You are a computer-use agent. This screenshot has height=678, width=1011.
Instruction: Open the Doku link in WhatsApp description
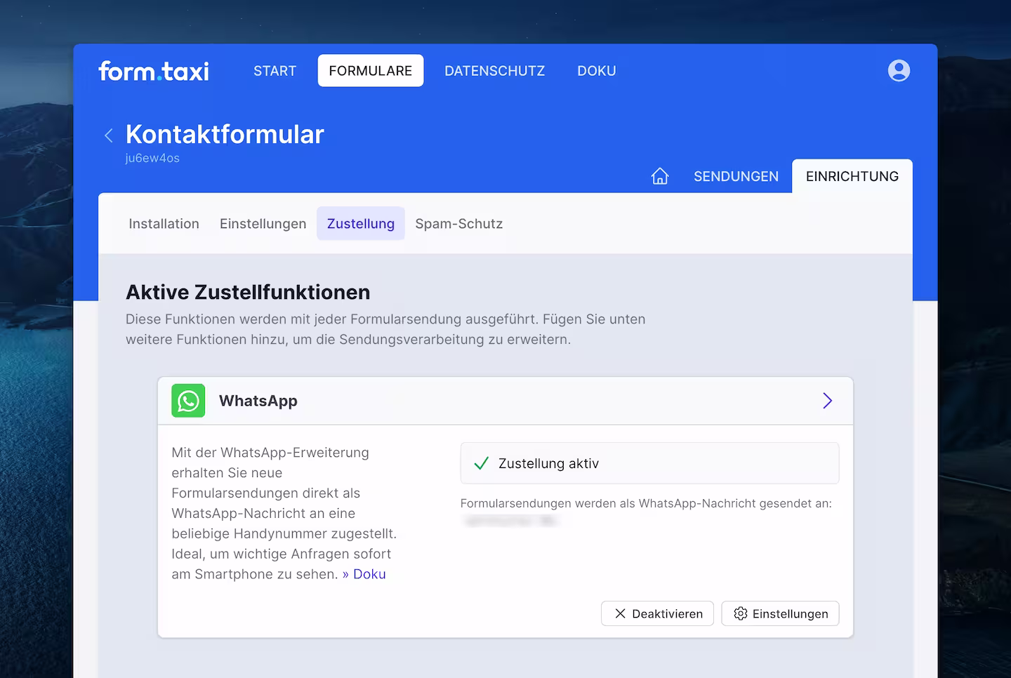370,574
